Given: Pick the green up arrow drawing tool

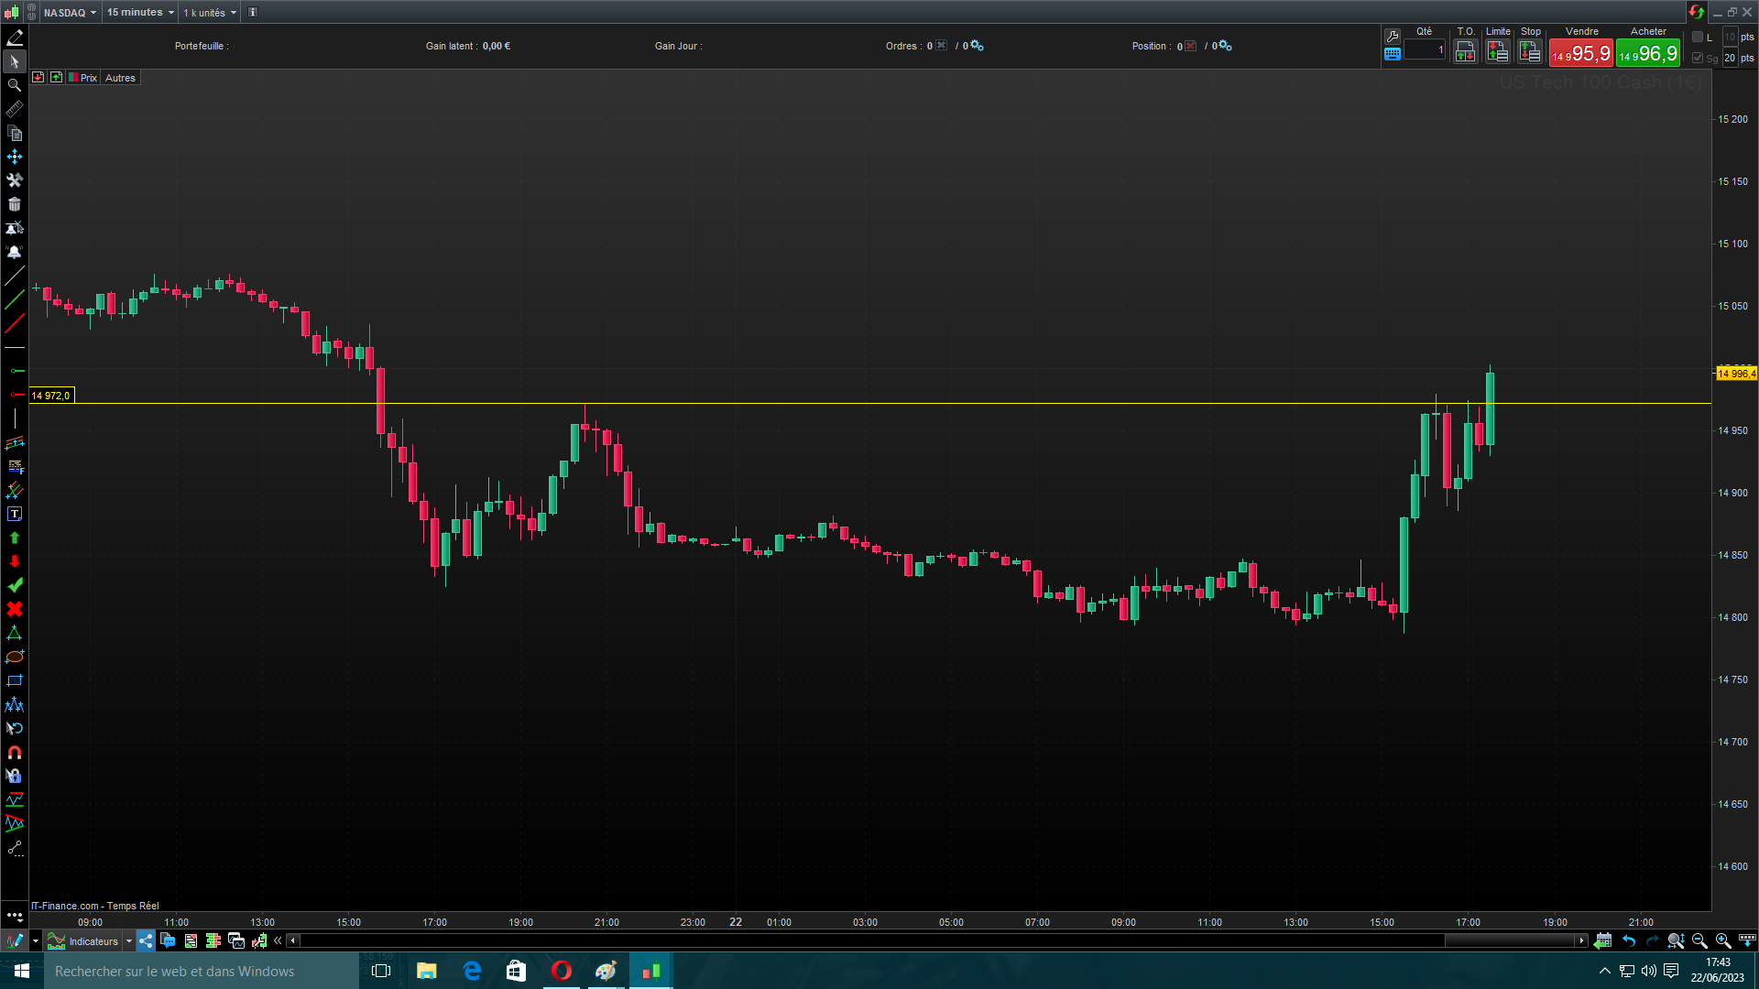Looking at the screenshot, I should [x=14, y=538].
